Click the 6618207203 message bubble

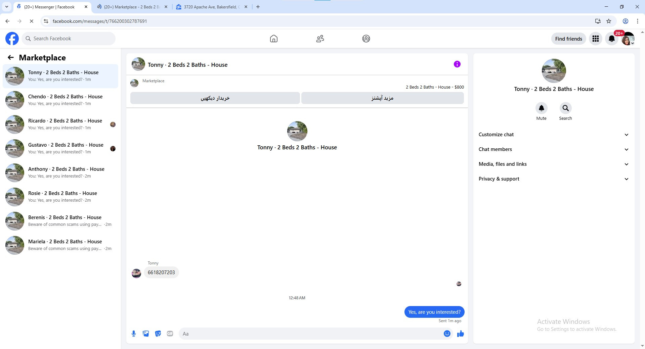click(x=161, y=272)
